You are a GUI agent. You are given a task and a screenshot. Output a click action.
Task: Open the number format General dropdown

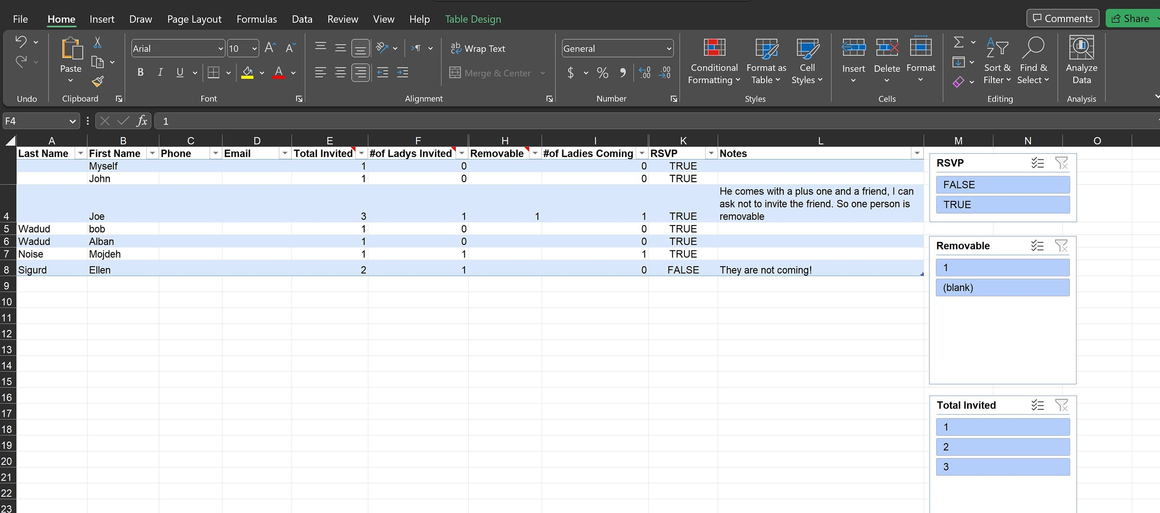(x=669, y=49)
